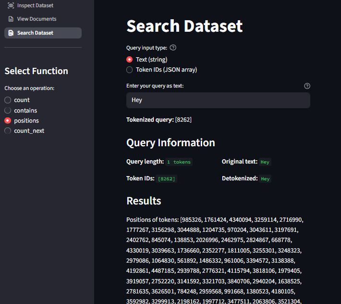Click the '1 tokens' query length badge
341x304 pixels.
[179, 162]
